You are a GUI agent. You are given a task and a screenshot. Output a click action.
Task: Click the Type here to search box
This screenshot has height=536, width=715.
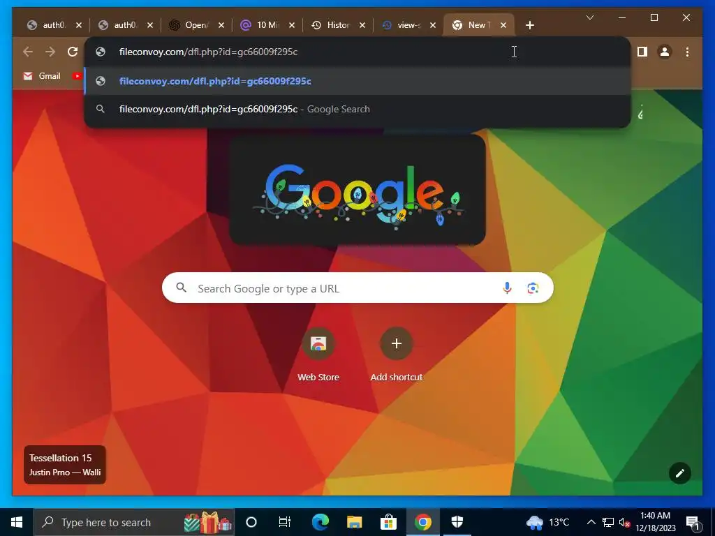[x=135, y=522]
